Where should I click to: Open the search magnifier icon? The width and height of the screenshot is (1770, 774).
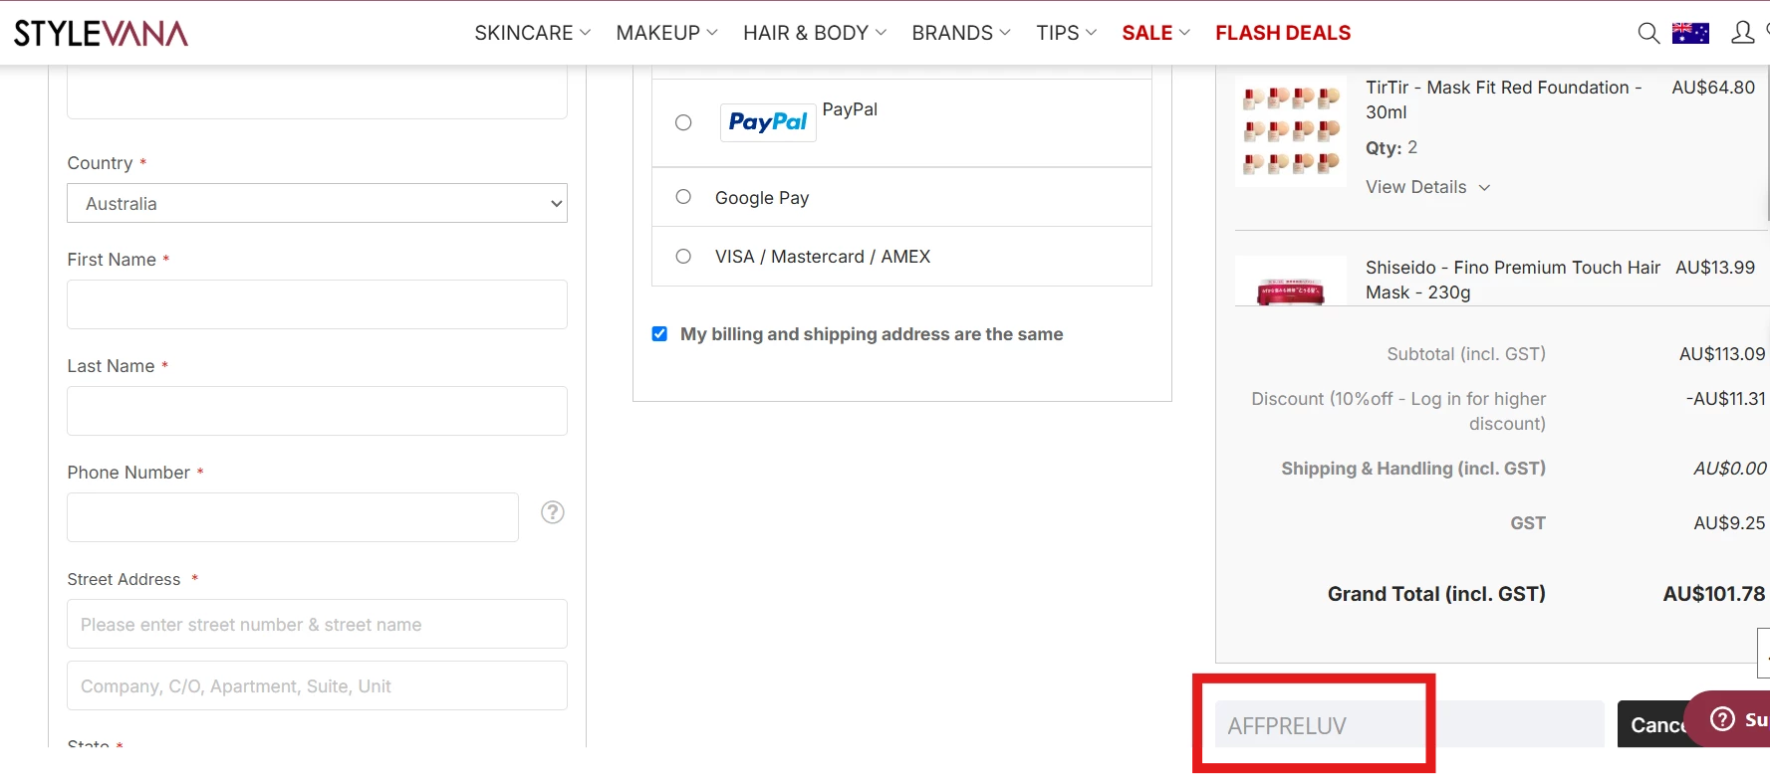point(1648,33)
